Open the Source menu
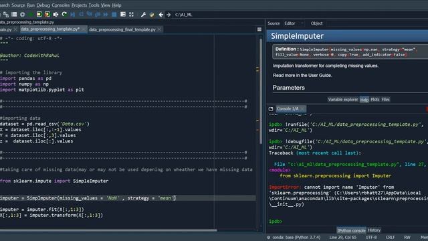Screen dimensions: 428x241 [x=18, y=5]
